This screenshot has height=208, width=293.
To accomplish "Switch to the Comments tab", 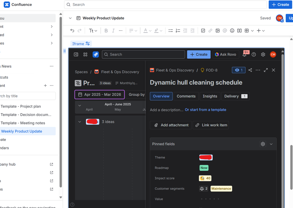I will point(187,96).
